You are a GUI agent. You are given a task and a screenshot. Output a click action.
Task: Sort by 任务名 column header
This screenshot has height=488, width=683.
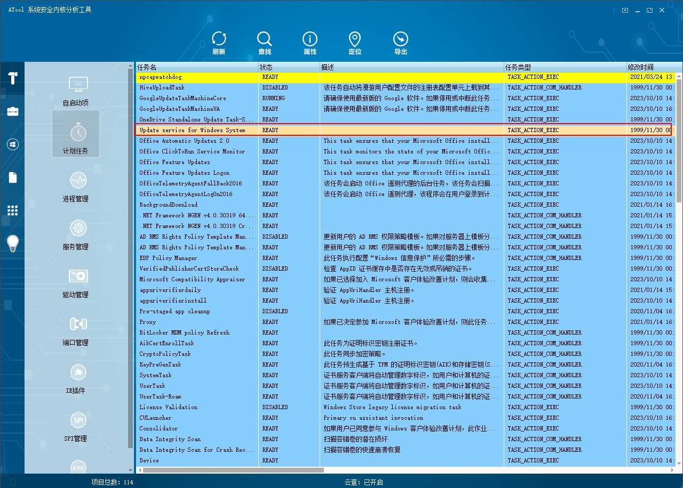pyautogui.click(x=197, y=67)
